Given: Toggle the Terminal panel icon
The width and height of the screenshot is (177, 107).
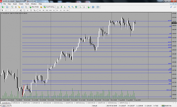Looking at the screenshot, I should tap(23, 7).
